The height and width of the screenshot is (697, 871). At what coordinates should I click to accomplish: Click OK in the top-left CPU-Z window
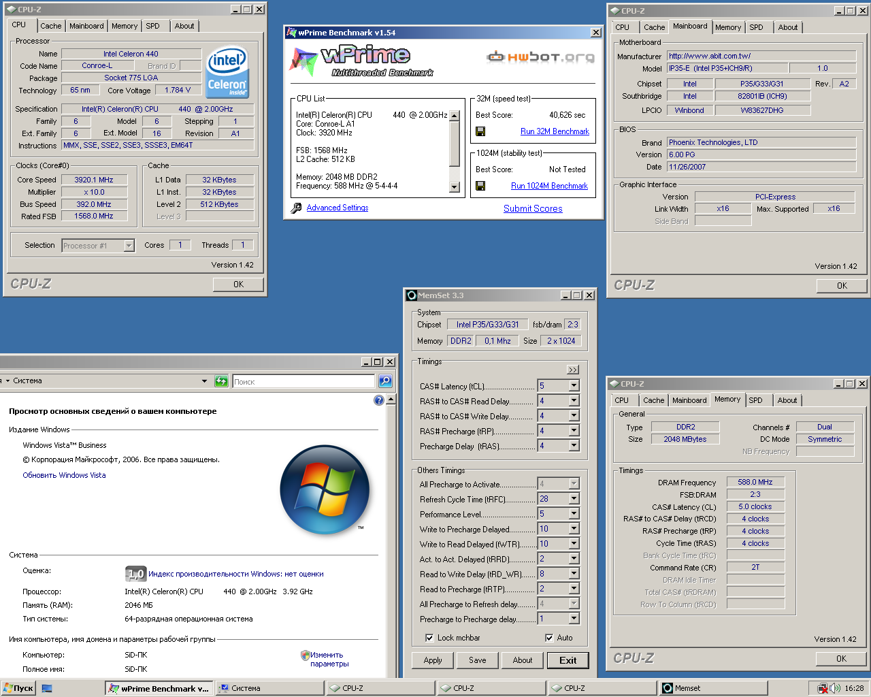point(238,285)
